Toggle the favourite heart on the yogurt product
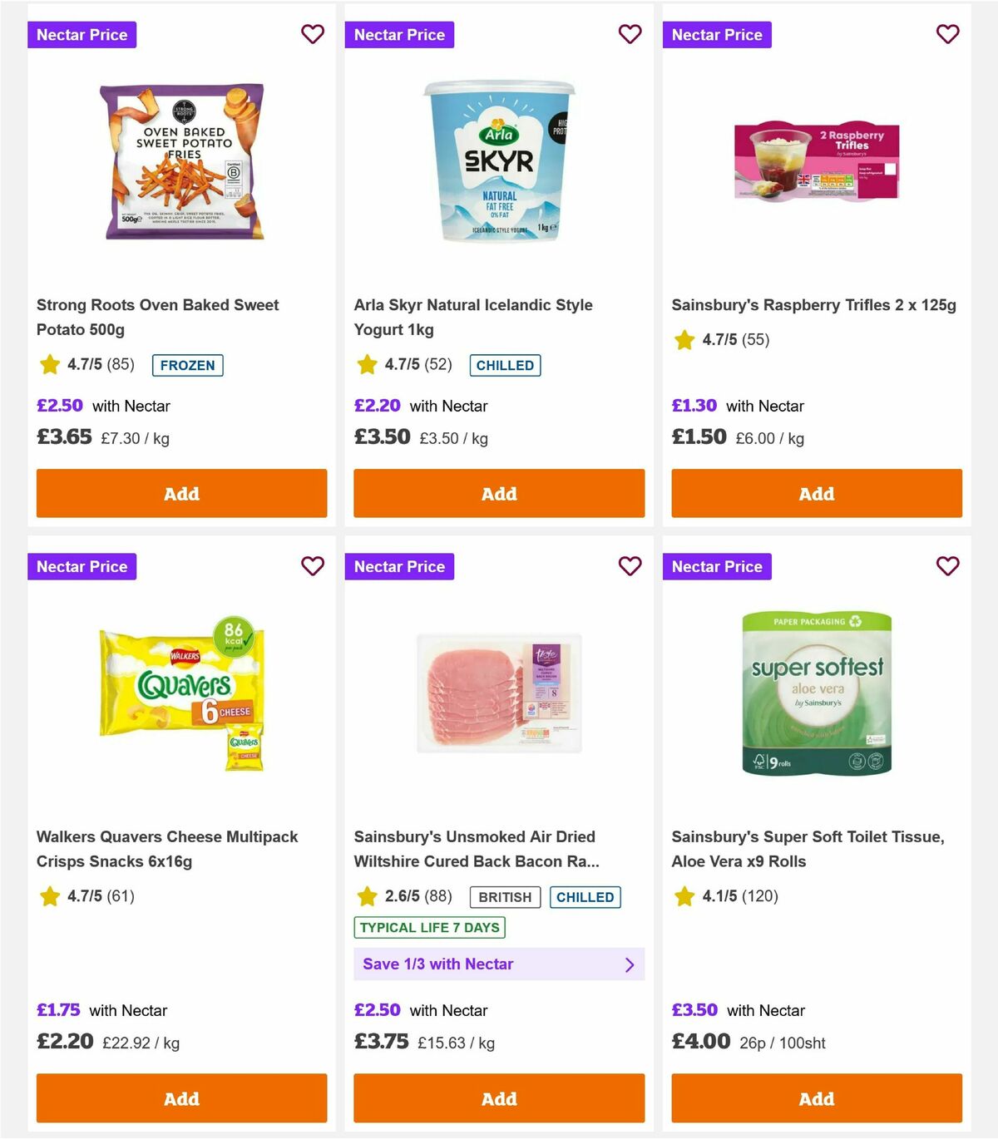The width and height of the screenshot is (998, 1139). (630, 34)
